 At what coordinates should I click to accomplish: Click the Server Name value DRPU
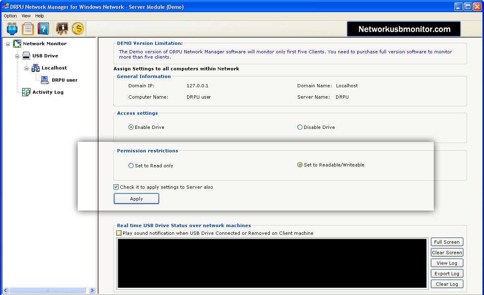click(x=342, y=97)
